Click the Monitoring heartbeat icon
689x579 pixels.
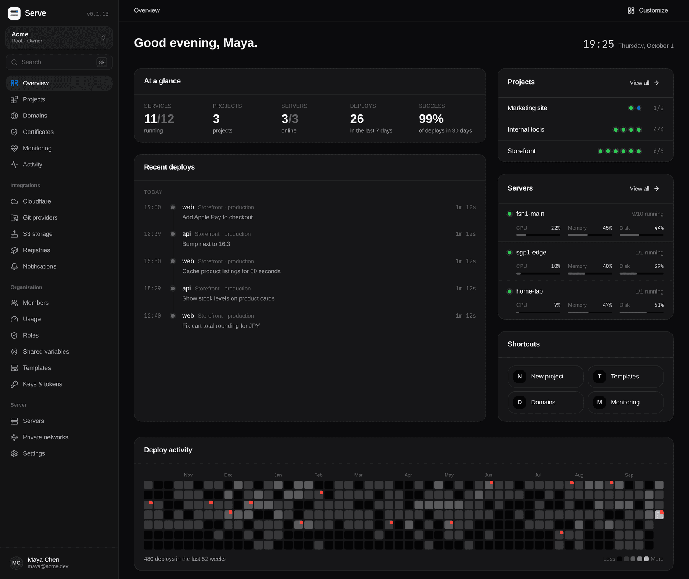[14, 148]
